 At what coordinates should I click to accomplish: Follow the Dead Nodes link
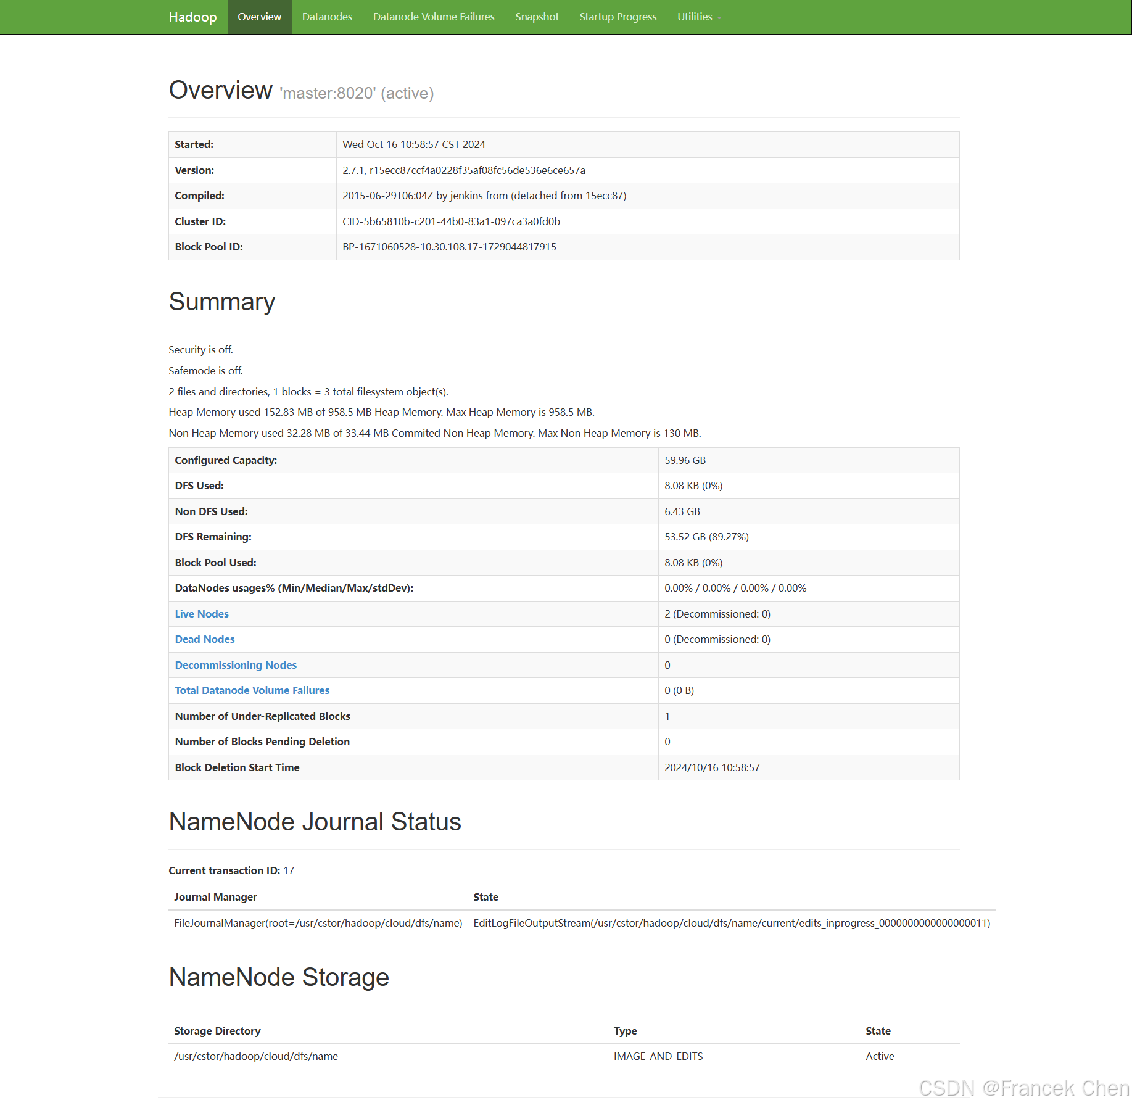click(205, 639)
